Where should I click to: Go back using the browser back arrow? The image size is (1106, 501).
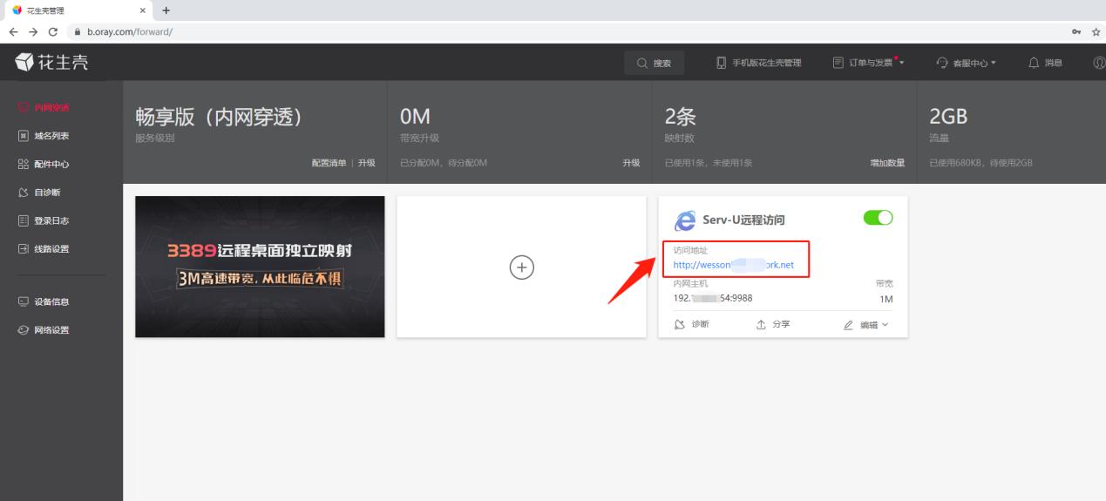pos(12,31)
